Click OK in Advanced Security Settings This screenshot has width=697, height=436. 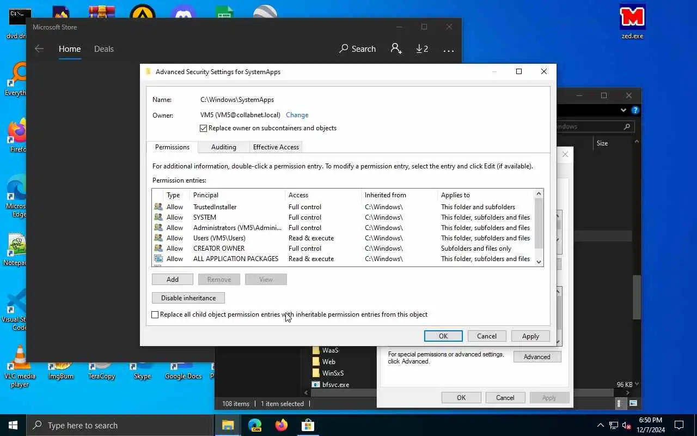click(443, 336)
